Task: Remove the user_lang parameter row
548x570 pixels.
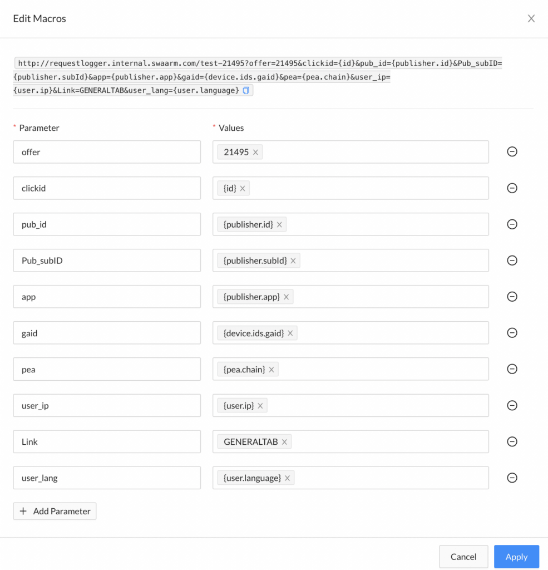Action: [x=512, y=478]
